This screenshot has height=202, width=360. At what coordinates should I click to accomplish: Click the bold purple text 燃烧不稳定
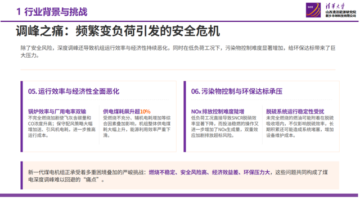tap(162, 172)
